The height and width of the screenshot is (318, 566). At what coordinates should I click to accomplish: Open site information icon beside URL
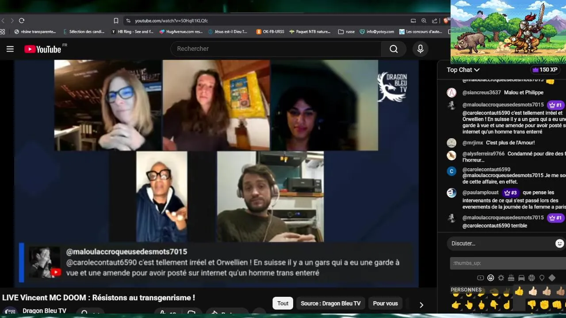(x=128, y=21)
